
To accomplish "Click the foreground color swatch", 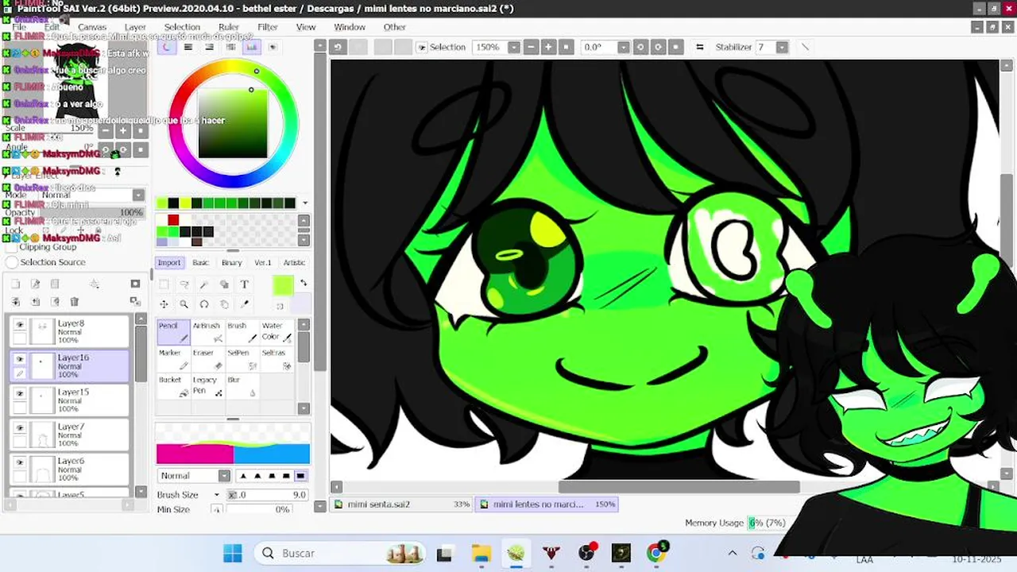I will pyautogui.click(x=282, y=284).
